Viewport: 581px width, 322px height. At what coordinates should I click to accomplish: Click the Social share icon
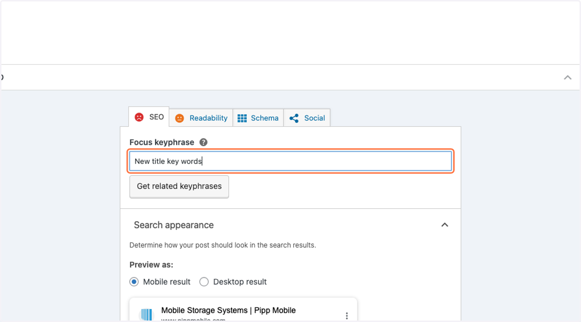(x=294, y=118)
